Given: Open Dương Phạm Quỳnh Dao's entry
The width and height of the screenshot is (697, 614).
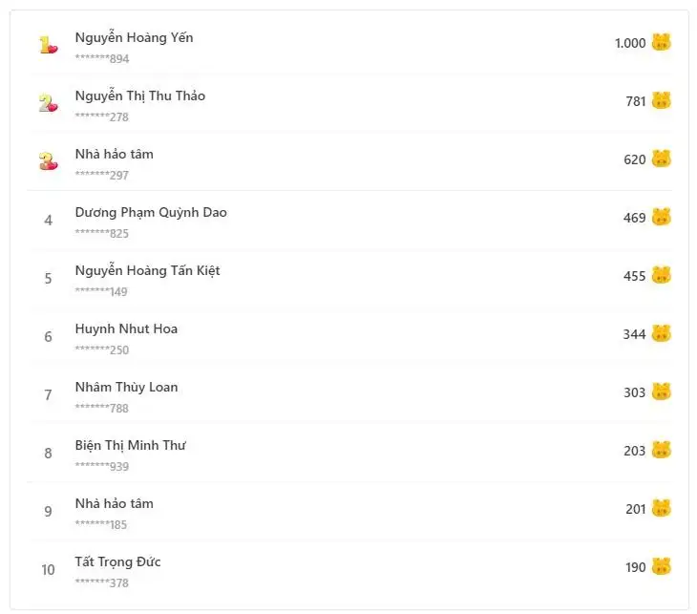Looking at the screenshot, I should (151, 213).
